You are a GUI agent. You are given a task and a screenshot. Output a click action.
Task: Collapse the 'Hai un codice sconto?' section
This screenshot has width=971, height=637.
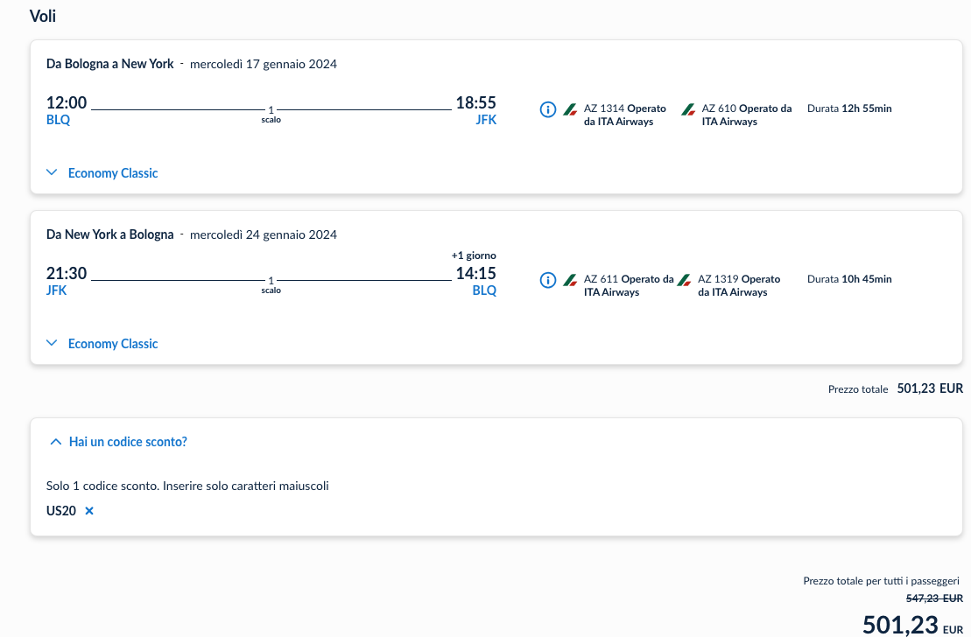[128, 442]
